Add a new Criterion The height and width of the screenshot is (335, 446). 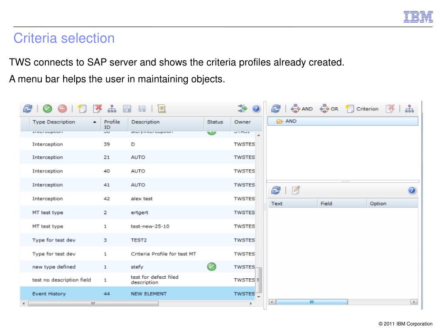click(x=362, y=109)
